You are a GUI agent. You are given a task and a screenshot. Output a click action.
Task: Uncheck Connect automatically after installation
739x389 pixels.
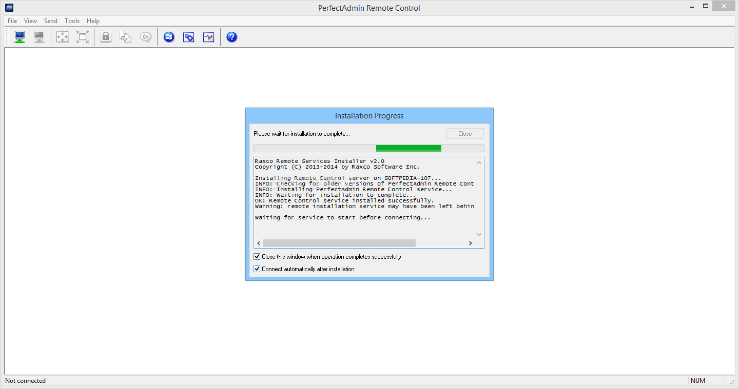click(x=257, y=269)
